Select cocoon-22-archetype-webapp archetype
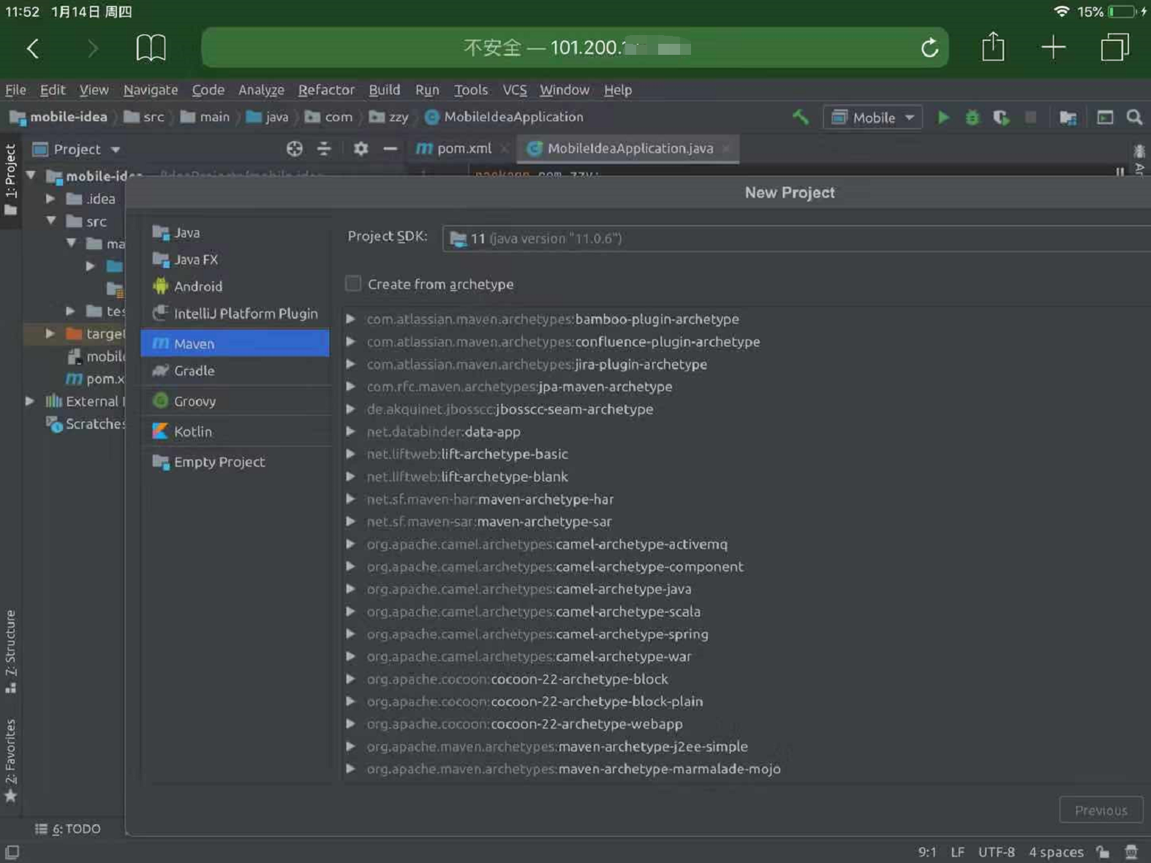The width and height of the screenshot is (1151, 863). (524, 724)
